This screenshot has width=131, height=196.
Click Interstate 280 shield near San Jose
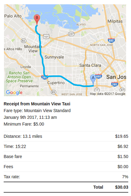point(115,84)
